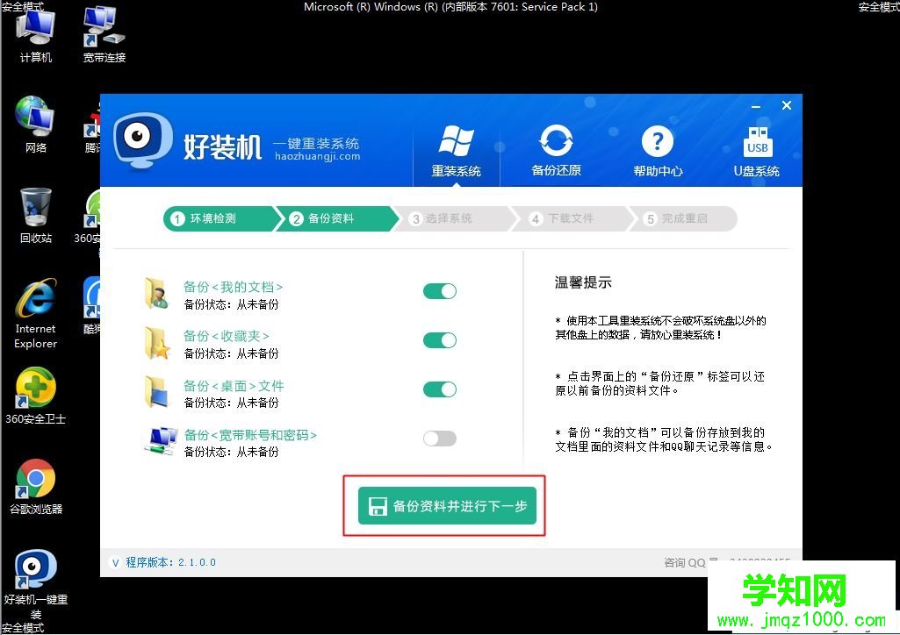Click the 好装机 eye logo
The width and height of the screenshot is (900, 635).
pyautogui.click(x=140, y=140)
